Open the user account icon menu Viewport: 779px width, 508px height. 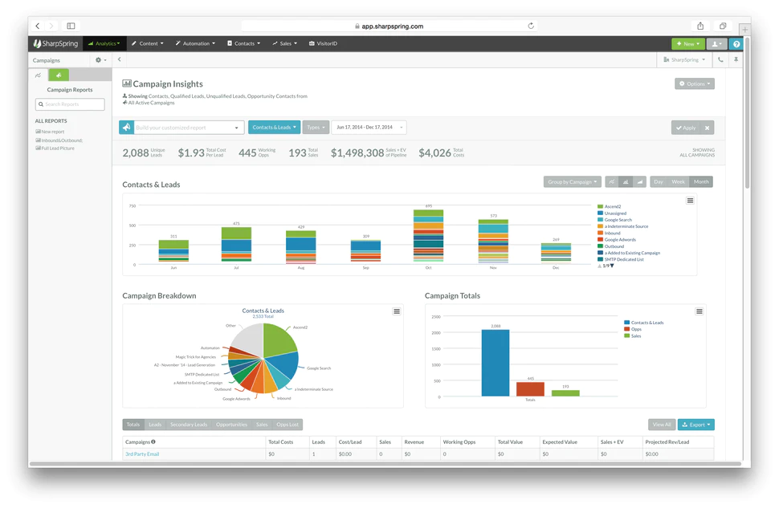click(716, 43)
